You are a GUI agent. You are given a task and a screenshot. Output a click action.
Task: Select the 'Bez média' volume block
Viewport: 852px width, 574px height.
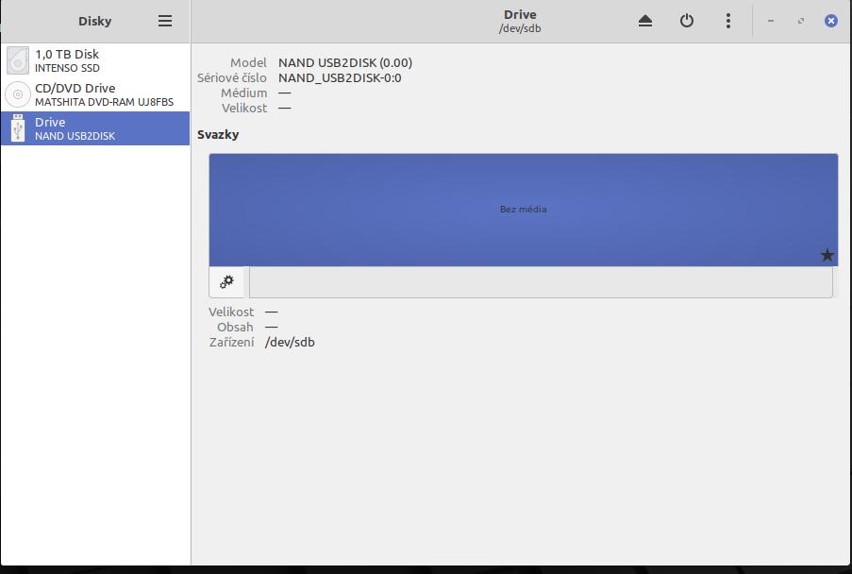click(x=523, y=210)
